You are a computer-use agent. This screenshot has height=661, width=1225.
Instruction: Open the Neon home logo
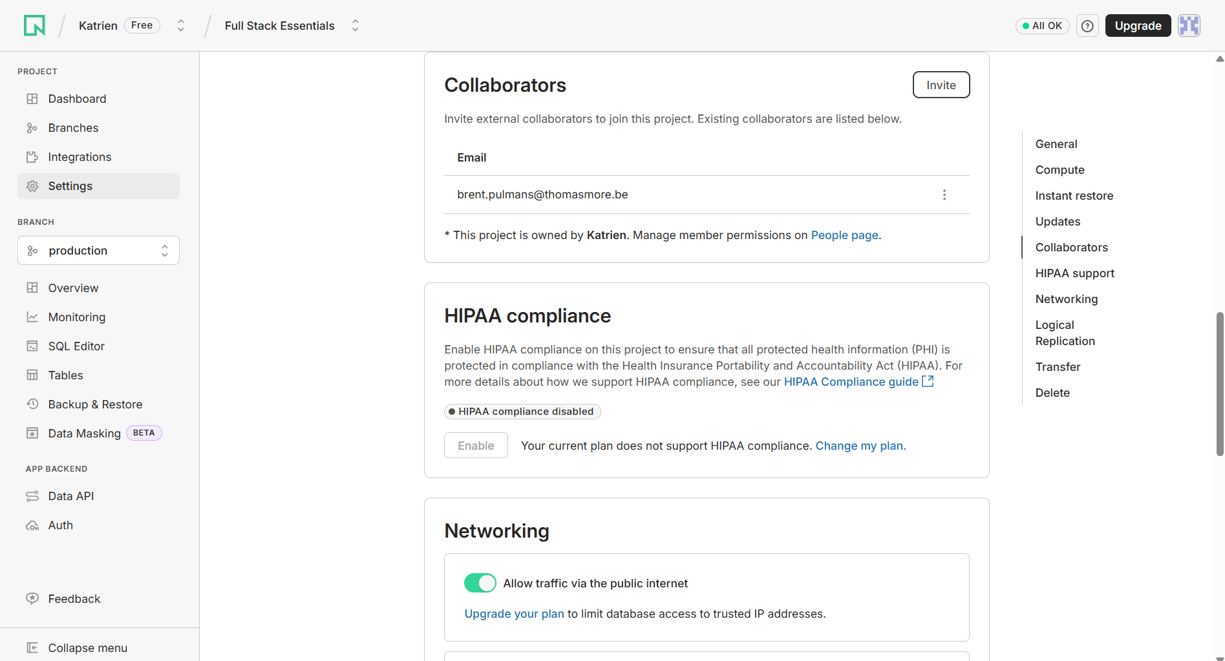34,25
